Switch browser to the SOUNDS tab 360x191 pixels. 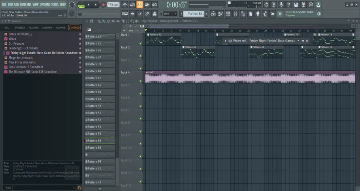coord(61,28)
